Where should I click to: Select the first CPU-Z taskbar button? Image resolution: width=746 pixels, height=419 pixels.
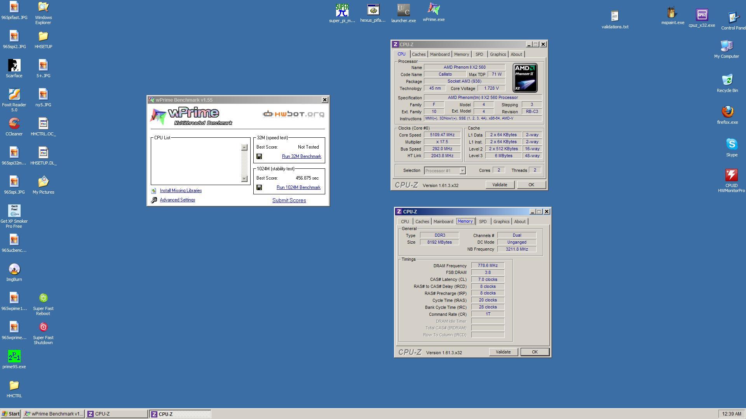click(117, 414)
